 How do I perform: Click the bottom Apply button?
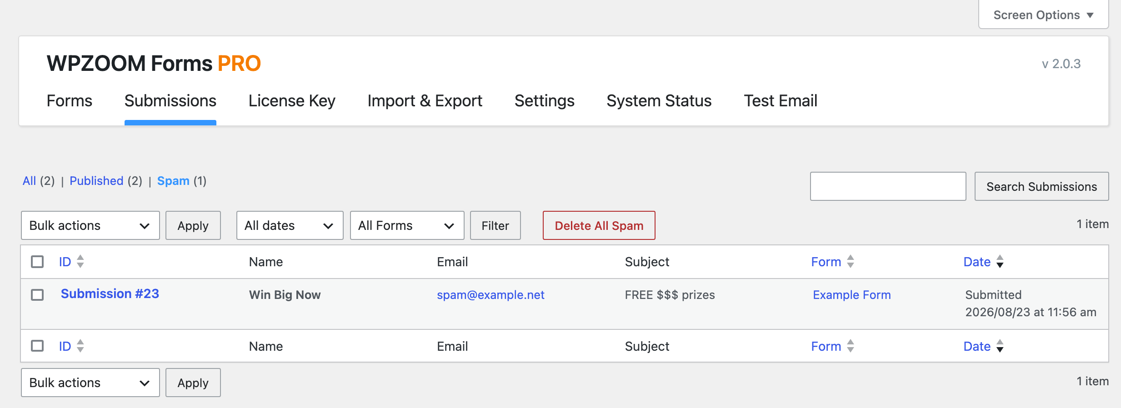pyautogui.click(x=193, y=383)
